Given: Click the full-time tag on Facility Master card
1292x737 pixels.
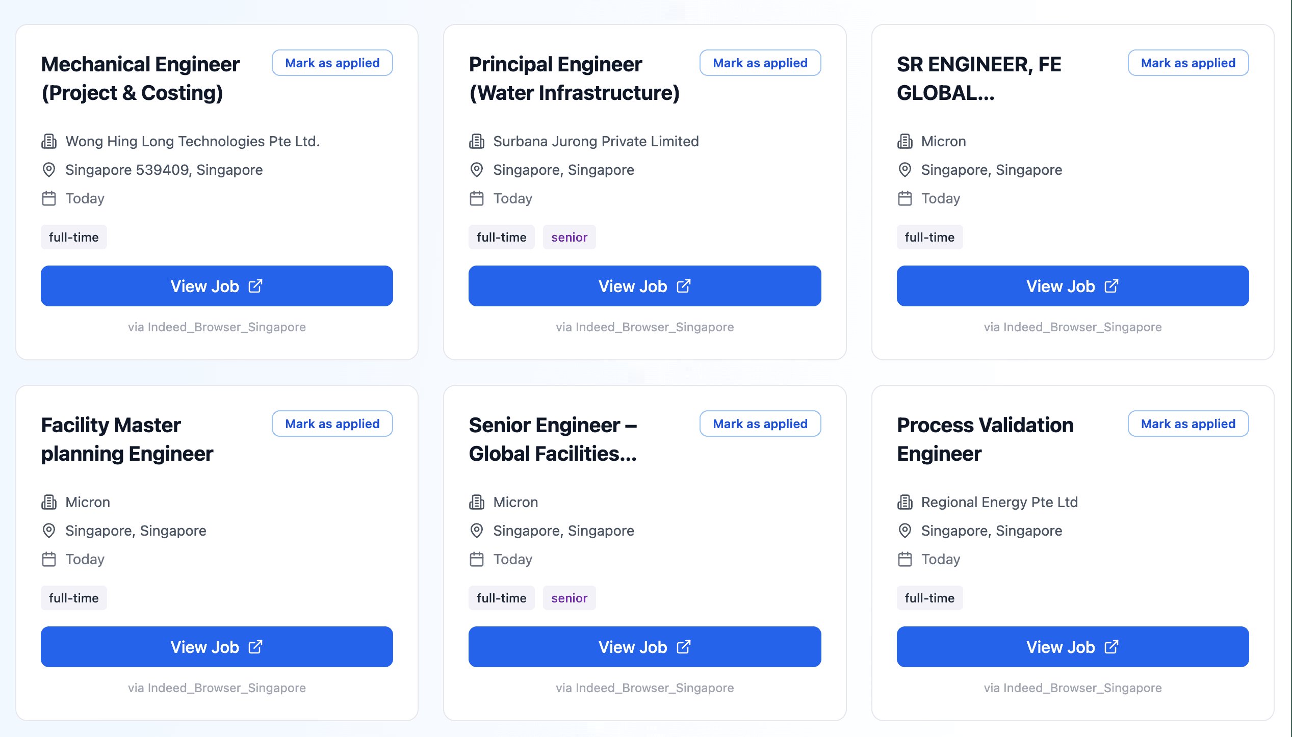Looking at the screenshot, I should (73, 598).
